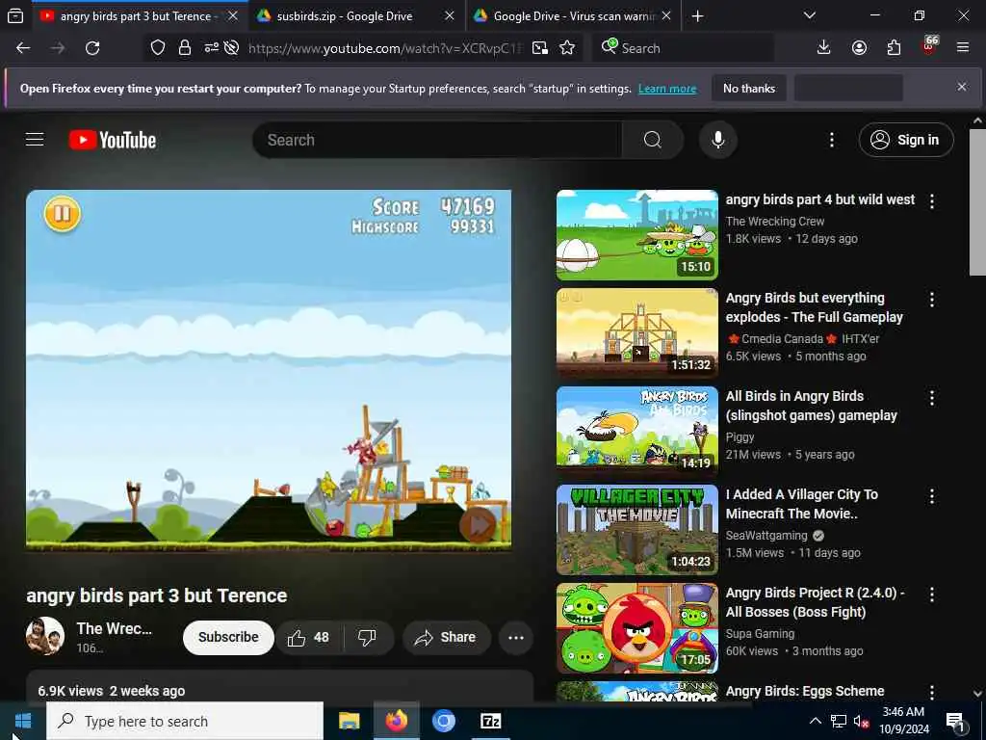Open Firefox downloads panel
This screenshot has height=740, width=986.
[823, 48]
